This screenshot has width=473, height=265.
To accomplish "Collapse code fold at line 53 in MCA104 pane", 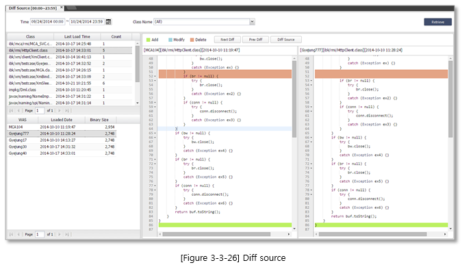I will [x=155, y=81].
